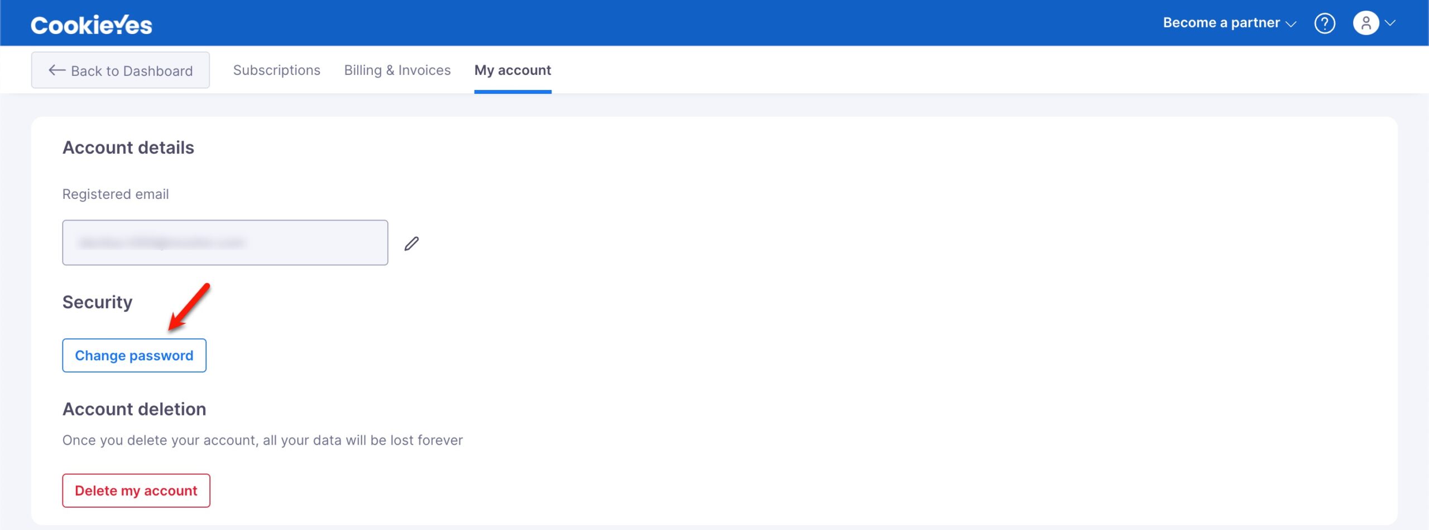Click the CookieYes logo
This screenshot has height=530, width=1429.
[x=91, y=25]
